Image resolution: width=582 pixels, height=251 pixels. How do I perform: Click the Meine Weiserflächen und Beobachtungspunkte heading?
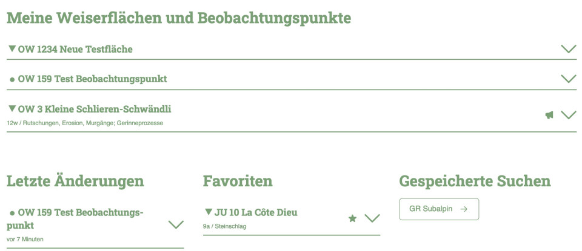coord(179,18)
